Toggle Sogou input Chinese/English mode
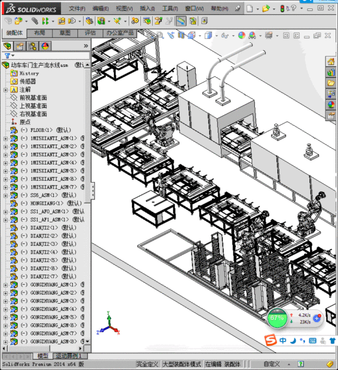The height and width of the screenshot is (370, 338). pos(283,341)
